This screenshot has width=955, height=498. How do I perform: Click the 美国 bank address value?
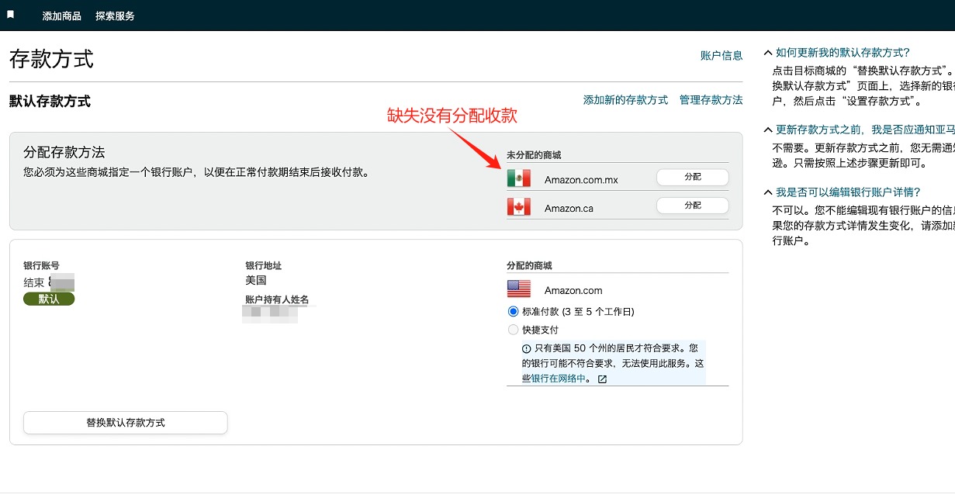(x=256, y=280)
